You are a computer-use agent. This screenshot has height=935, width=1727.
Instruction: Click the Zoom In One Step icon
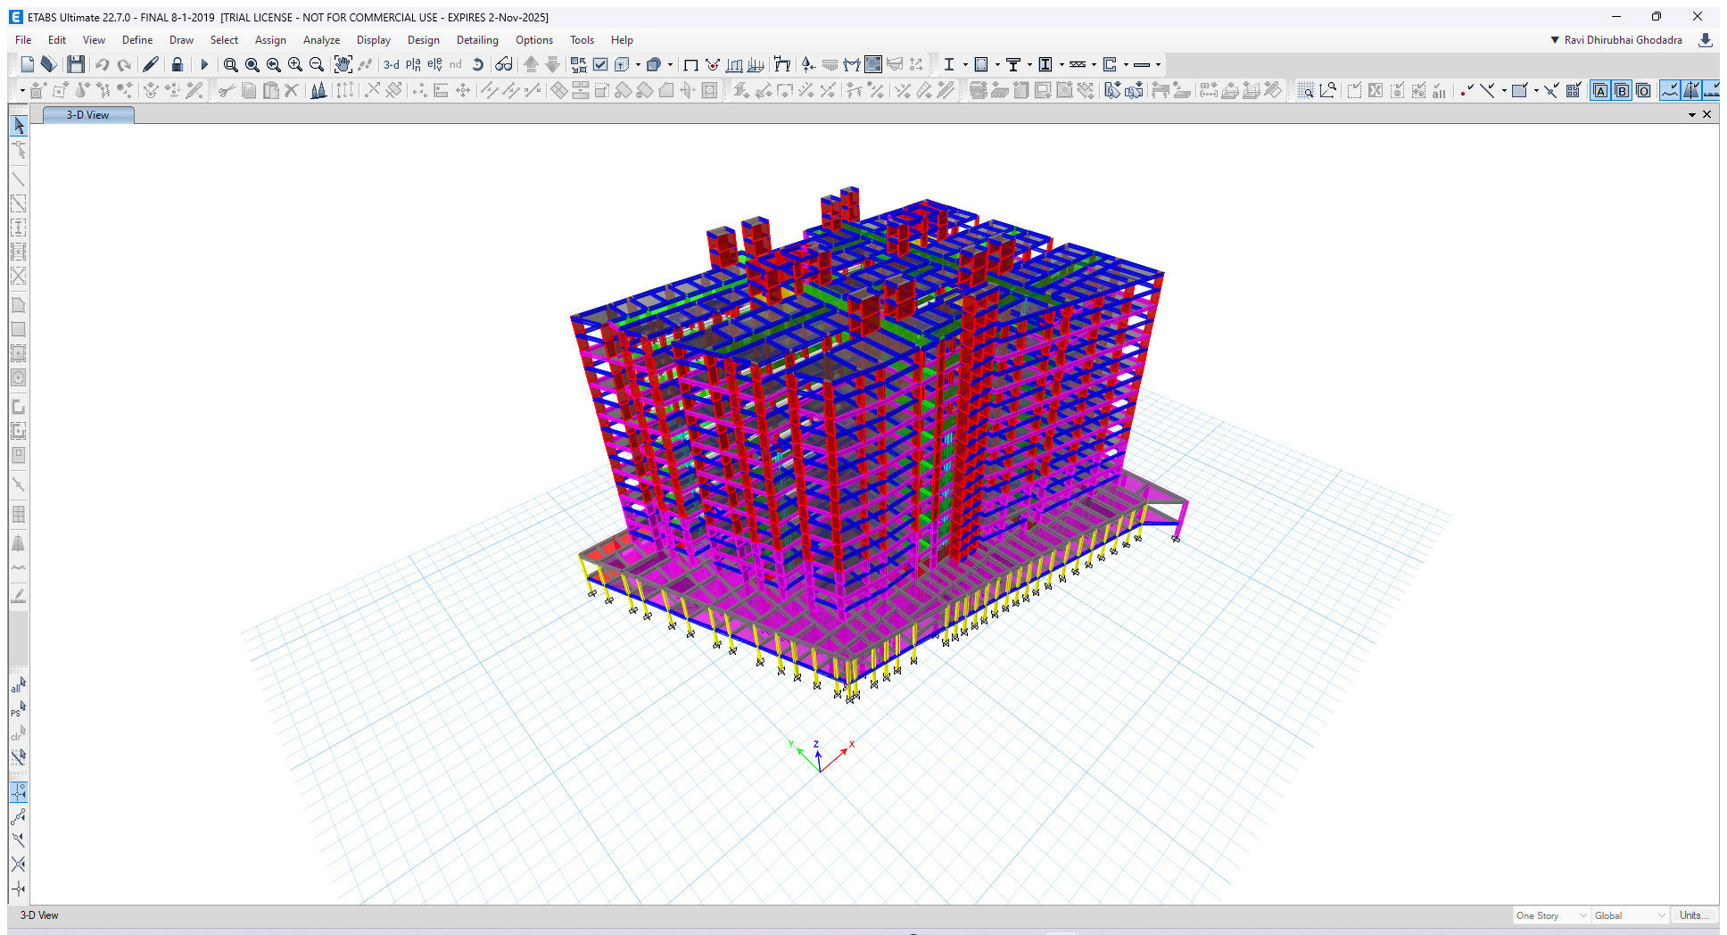click(x=295, y=64)
